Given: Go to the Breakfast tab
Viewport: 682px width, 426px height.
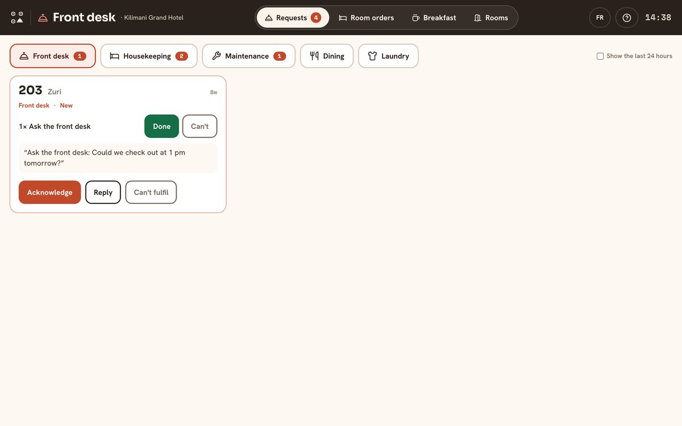Looking at the screenshot, I should pyautogui.click(x=434, y=18).
